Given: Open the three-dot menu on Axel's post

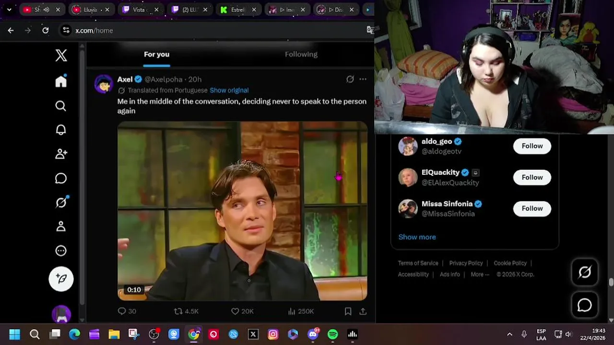Looking at the screenshot, I should (363, 79).
